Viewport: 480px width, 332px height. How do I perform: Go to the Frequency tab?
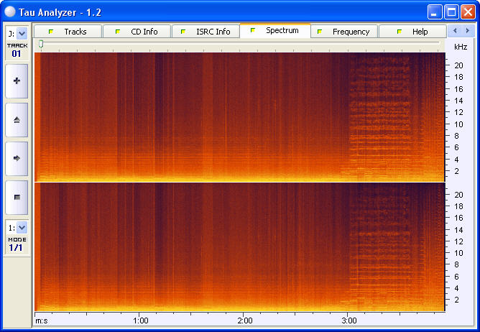pyautogui.click(x=343, y=32)
